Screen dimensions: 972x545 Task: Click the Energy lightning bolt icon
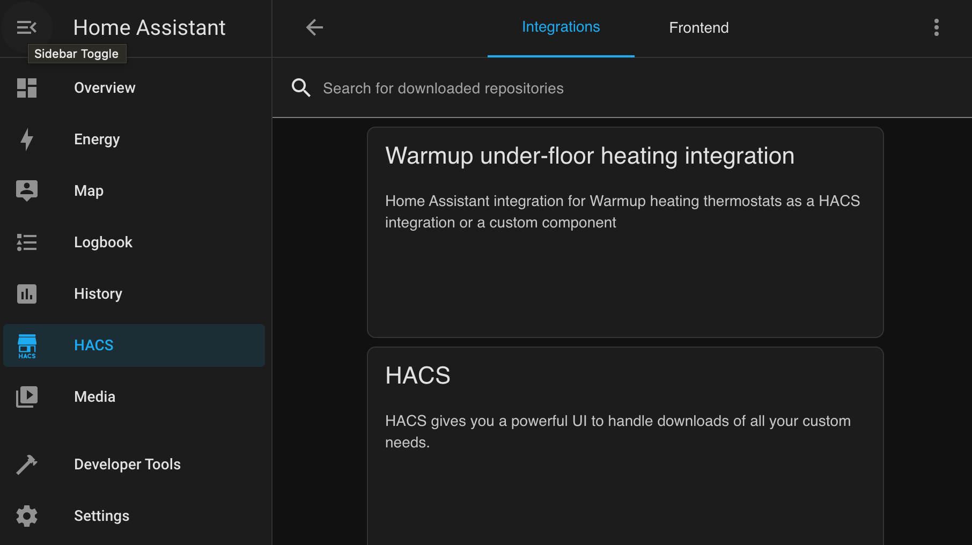(26, 139)
